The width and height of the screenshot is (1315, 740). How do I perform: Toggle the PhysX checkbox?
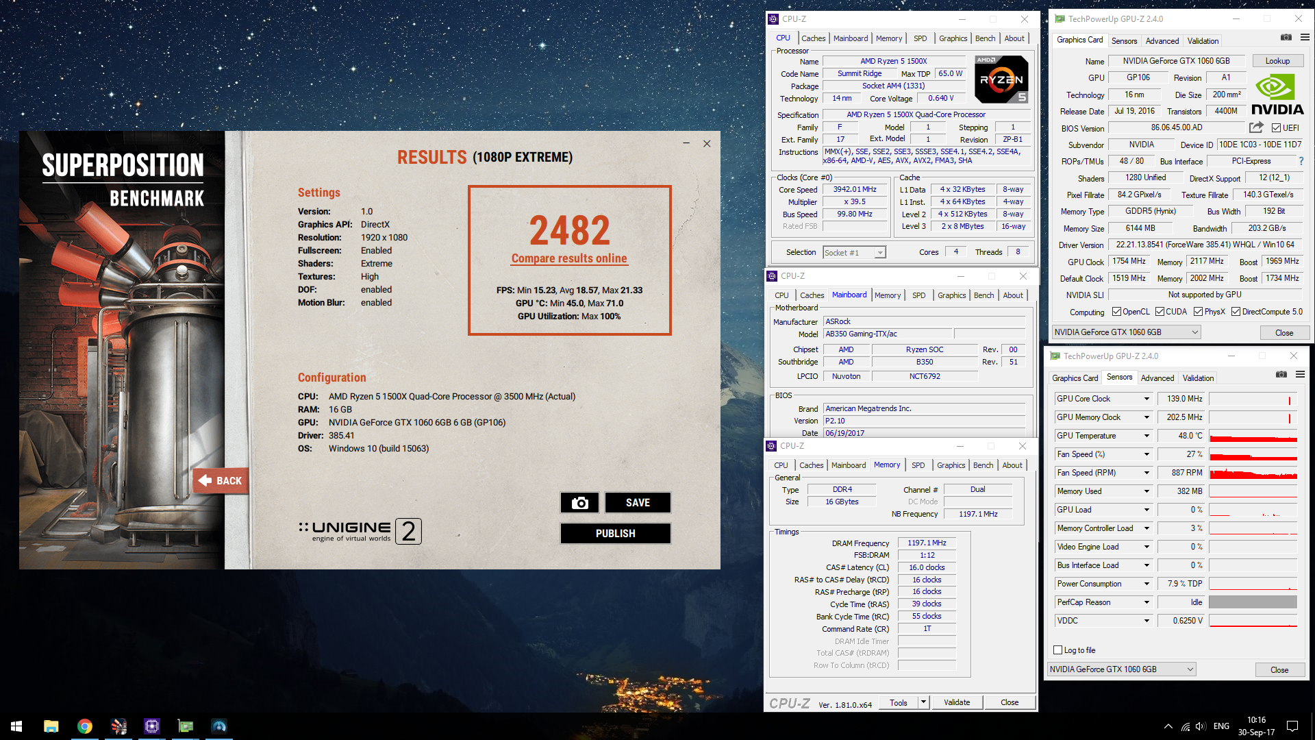(x=1198, y=312)
